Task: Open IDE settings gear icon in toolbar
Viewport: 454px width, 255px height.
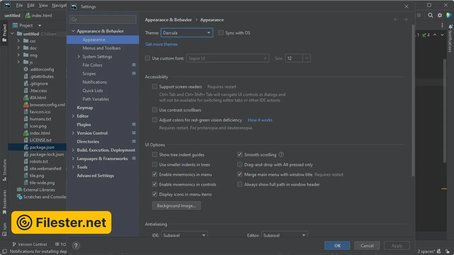Action: click(x=440, y=16)
